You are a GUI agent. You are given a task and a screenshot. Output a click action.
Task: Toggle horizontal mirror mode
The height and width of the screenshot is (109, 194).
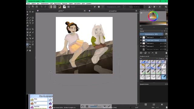click(149, 7)
